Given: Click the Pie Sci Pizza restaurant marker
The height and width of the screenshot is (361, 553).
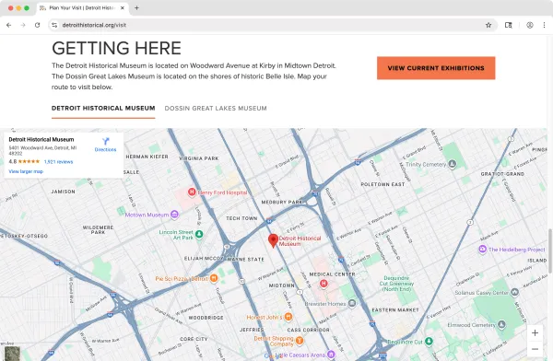Looking at the screenshot, I should (214, 278).
